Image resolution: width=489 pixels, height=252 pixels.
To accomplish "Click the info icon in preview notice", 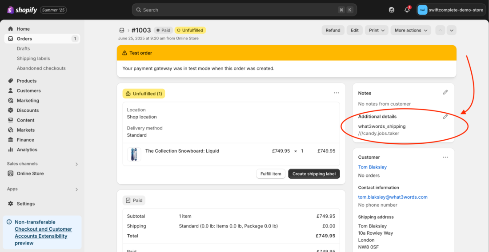I will tap(9, 222).
